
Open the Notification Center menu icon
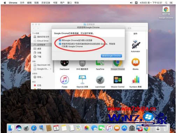[x=171, y=3]
